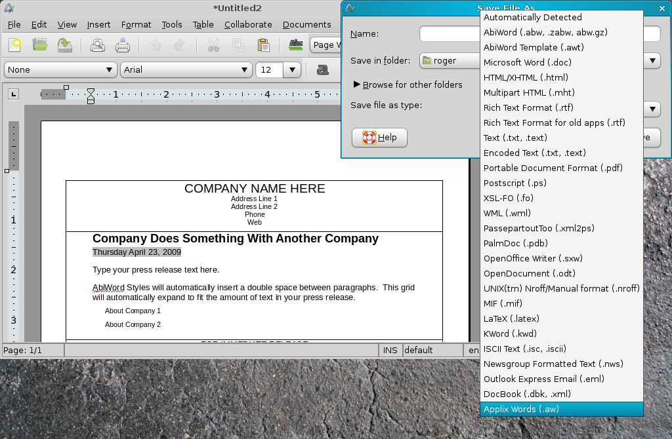
Task: Open the font size 12 dropdown arrow
Action: tap(292, 69)
